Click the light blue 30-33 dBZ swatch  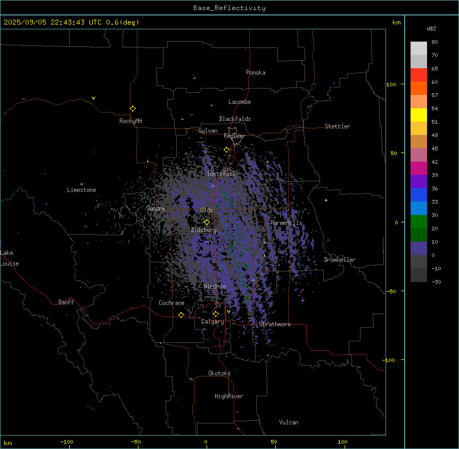coord(419,209)
